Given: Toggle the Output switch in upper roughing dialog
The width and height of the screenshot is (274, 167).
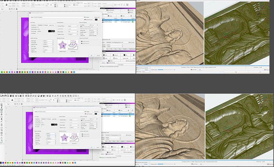Looking at the screenshot, I should click(85, 17).
